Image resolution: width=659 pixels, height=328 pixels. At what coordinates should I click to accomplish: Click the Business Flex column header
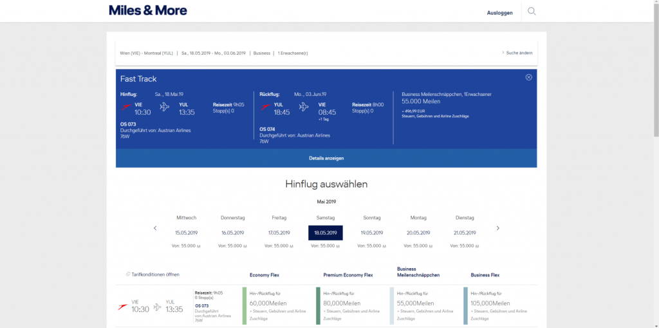[485, 275]
